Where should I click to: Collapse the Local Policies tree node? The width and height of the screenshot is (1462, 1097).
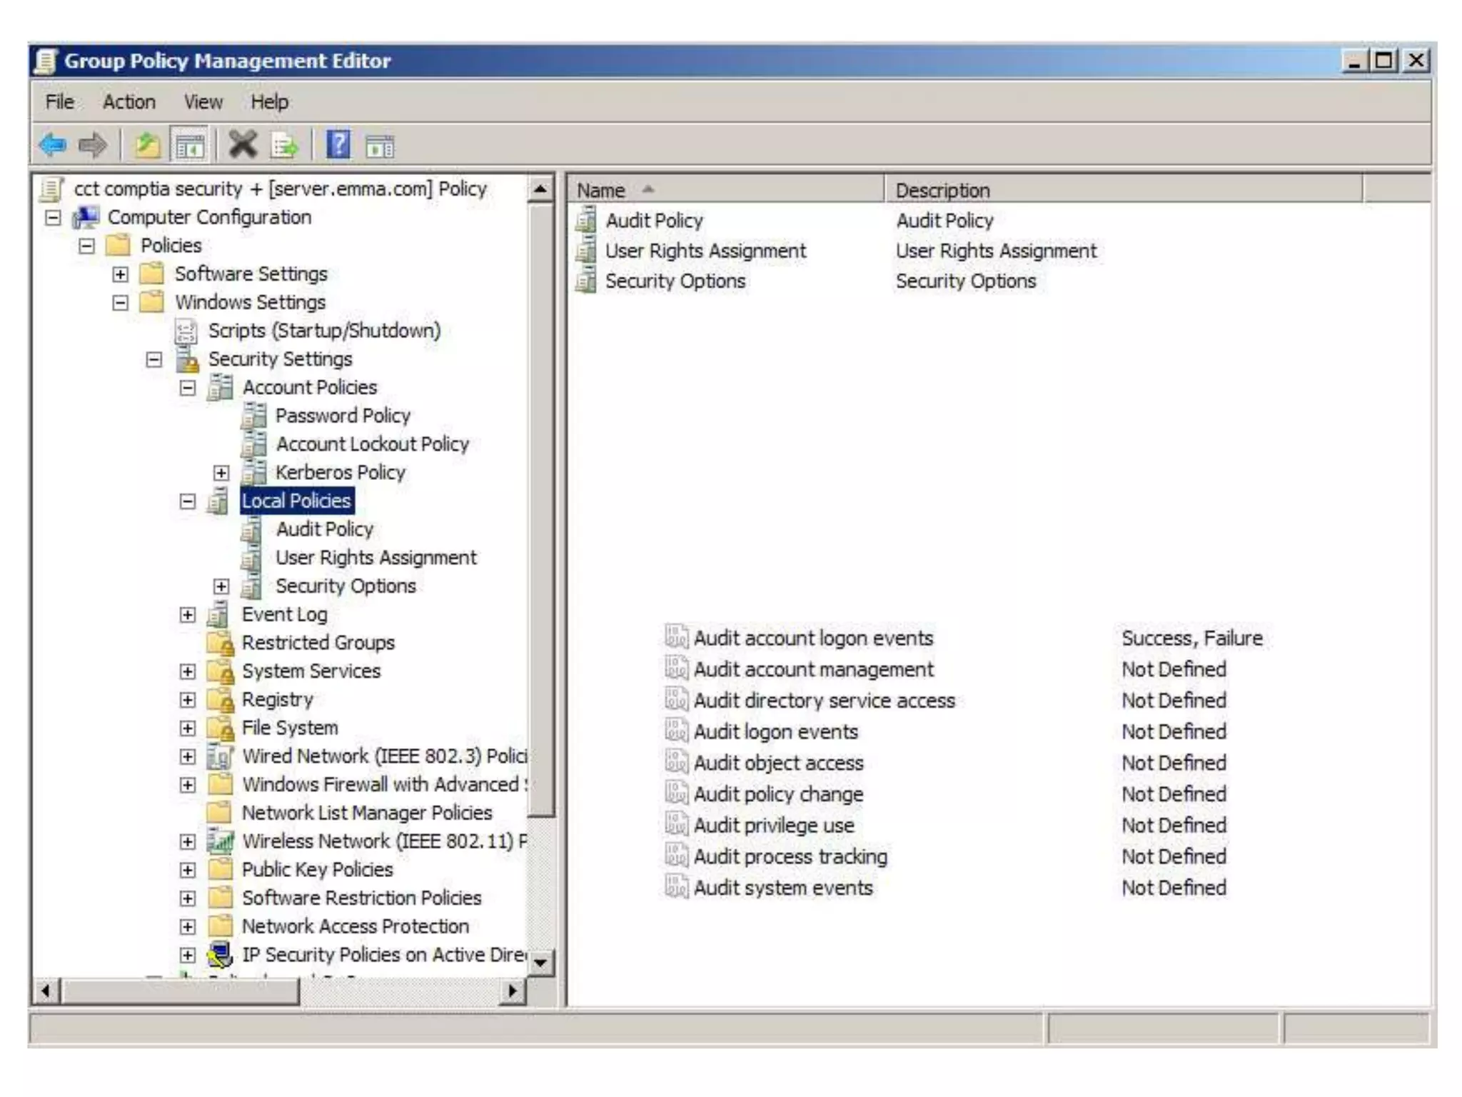[x=188, y=501]
